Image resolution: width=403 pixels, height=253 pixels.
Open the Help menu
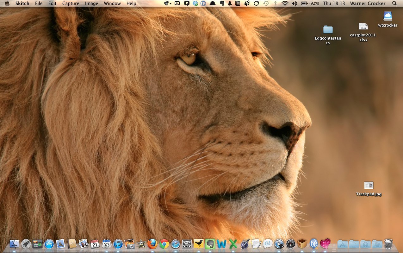click(x=131, y=3)
